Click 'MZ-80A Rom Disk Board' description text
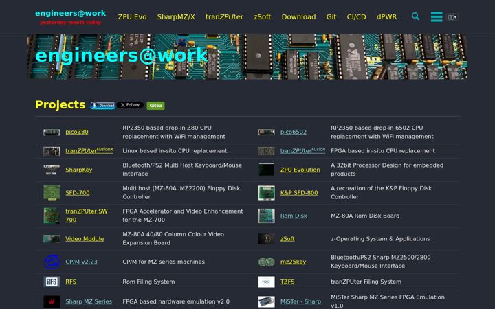495x309 pixels. 365,216
